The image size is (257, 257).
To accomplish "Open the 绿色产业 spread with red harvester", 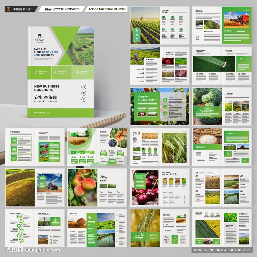I will coord(222,25).
